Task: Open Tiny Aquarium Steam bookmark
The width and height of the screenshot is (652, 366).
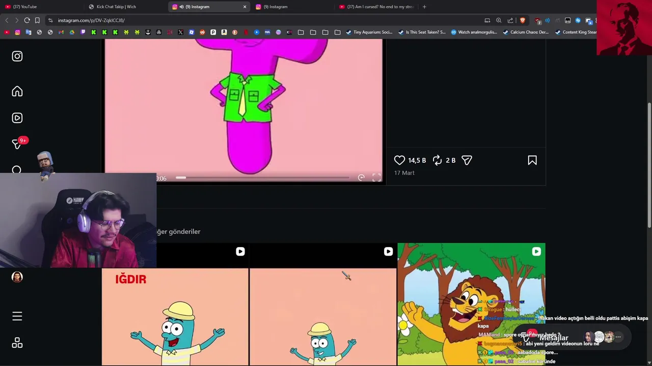Action: tap(369, 32)
